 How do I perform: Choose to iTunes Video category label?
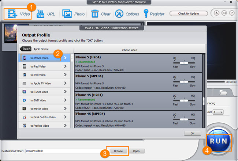coord(39,92)
